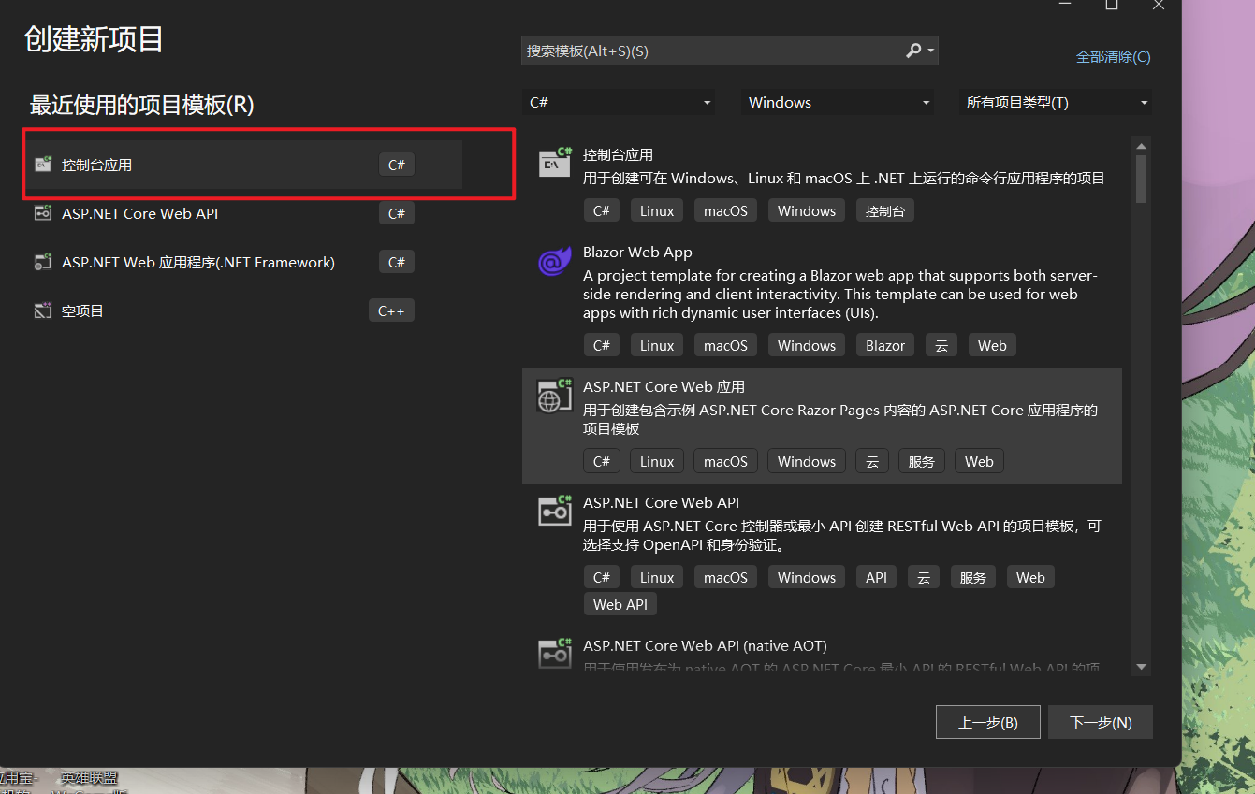
Task: Click the ASP.NET Core Web API icon in the template list
Action: (555, 511)
